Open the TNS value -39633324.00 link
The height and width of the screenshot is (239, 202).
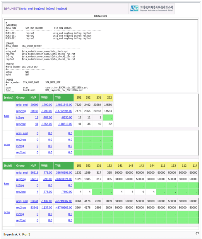tap(63, 179)
